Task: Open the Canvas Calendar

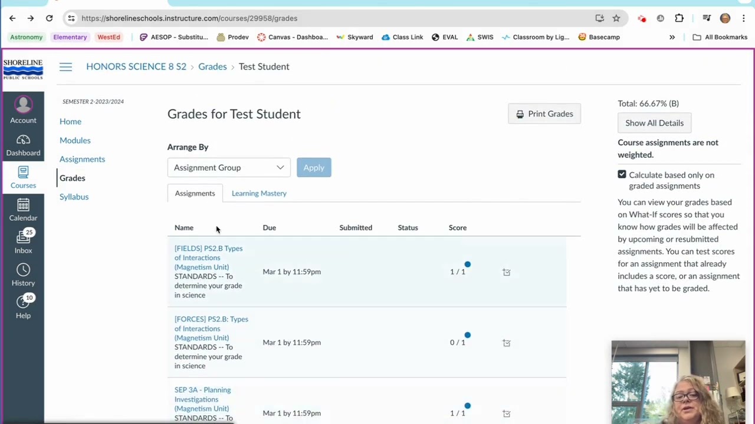Action: [23, 210]
